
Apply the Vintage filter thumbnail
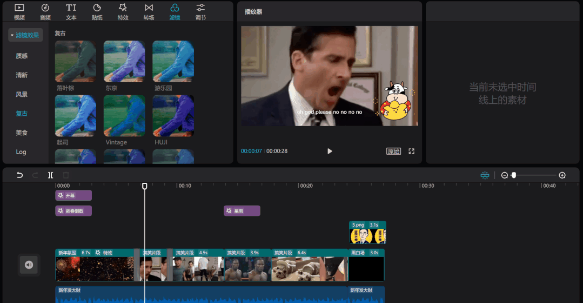[124, 116]
